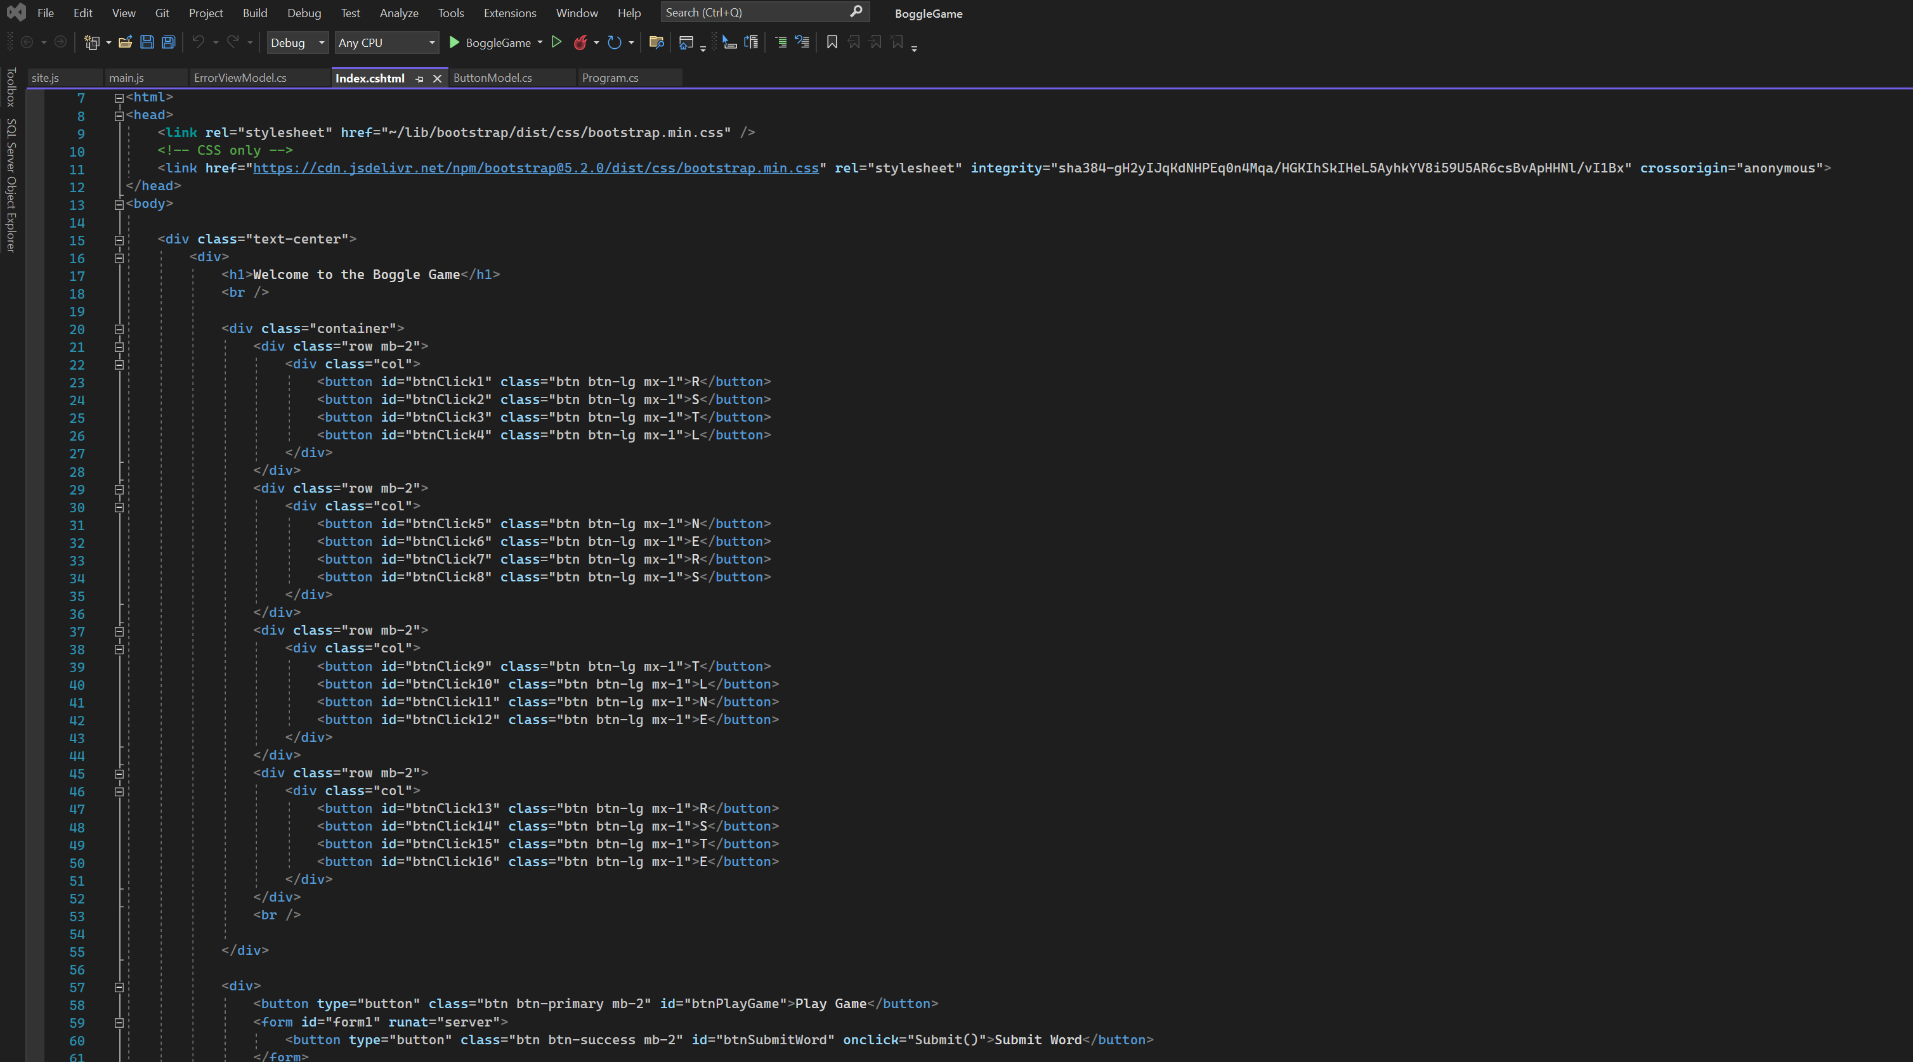This screenshot has height=1062, width=1913.
Task: Click the Undo arrow icon
Action: (199, 42)
